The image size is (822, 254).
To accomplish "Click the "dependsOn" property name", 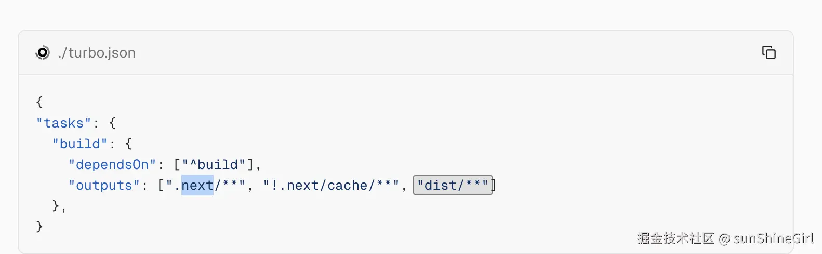I will pyautogui.click(x=112, y=165).
